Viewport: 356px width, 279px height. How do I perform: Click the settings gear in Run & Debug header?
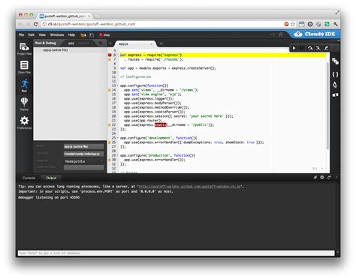101,43
